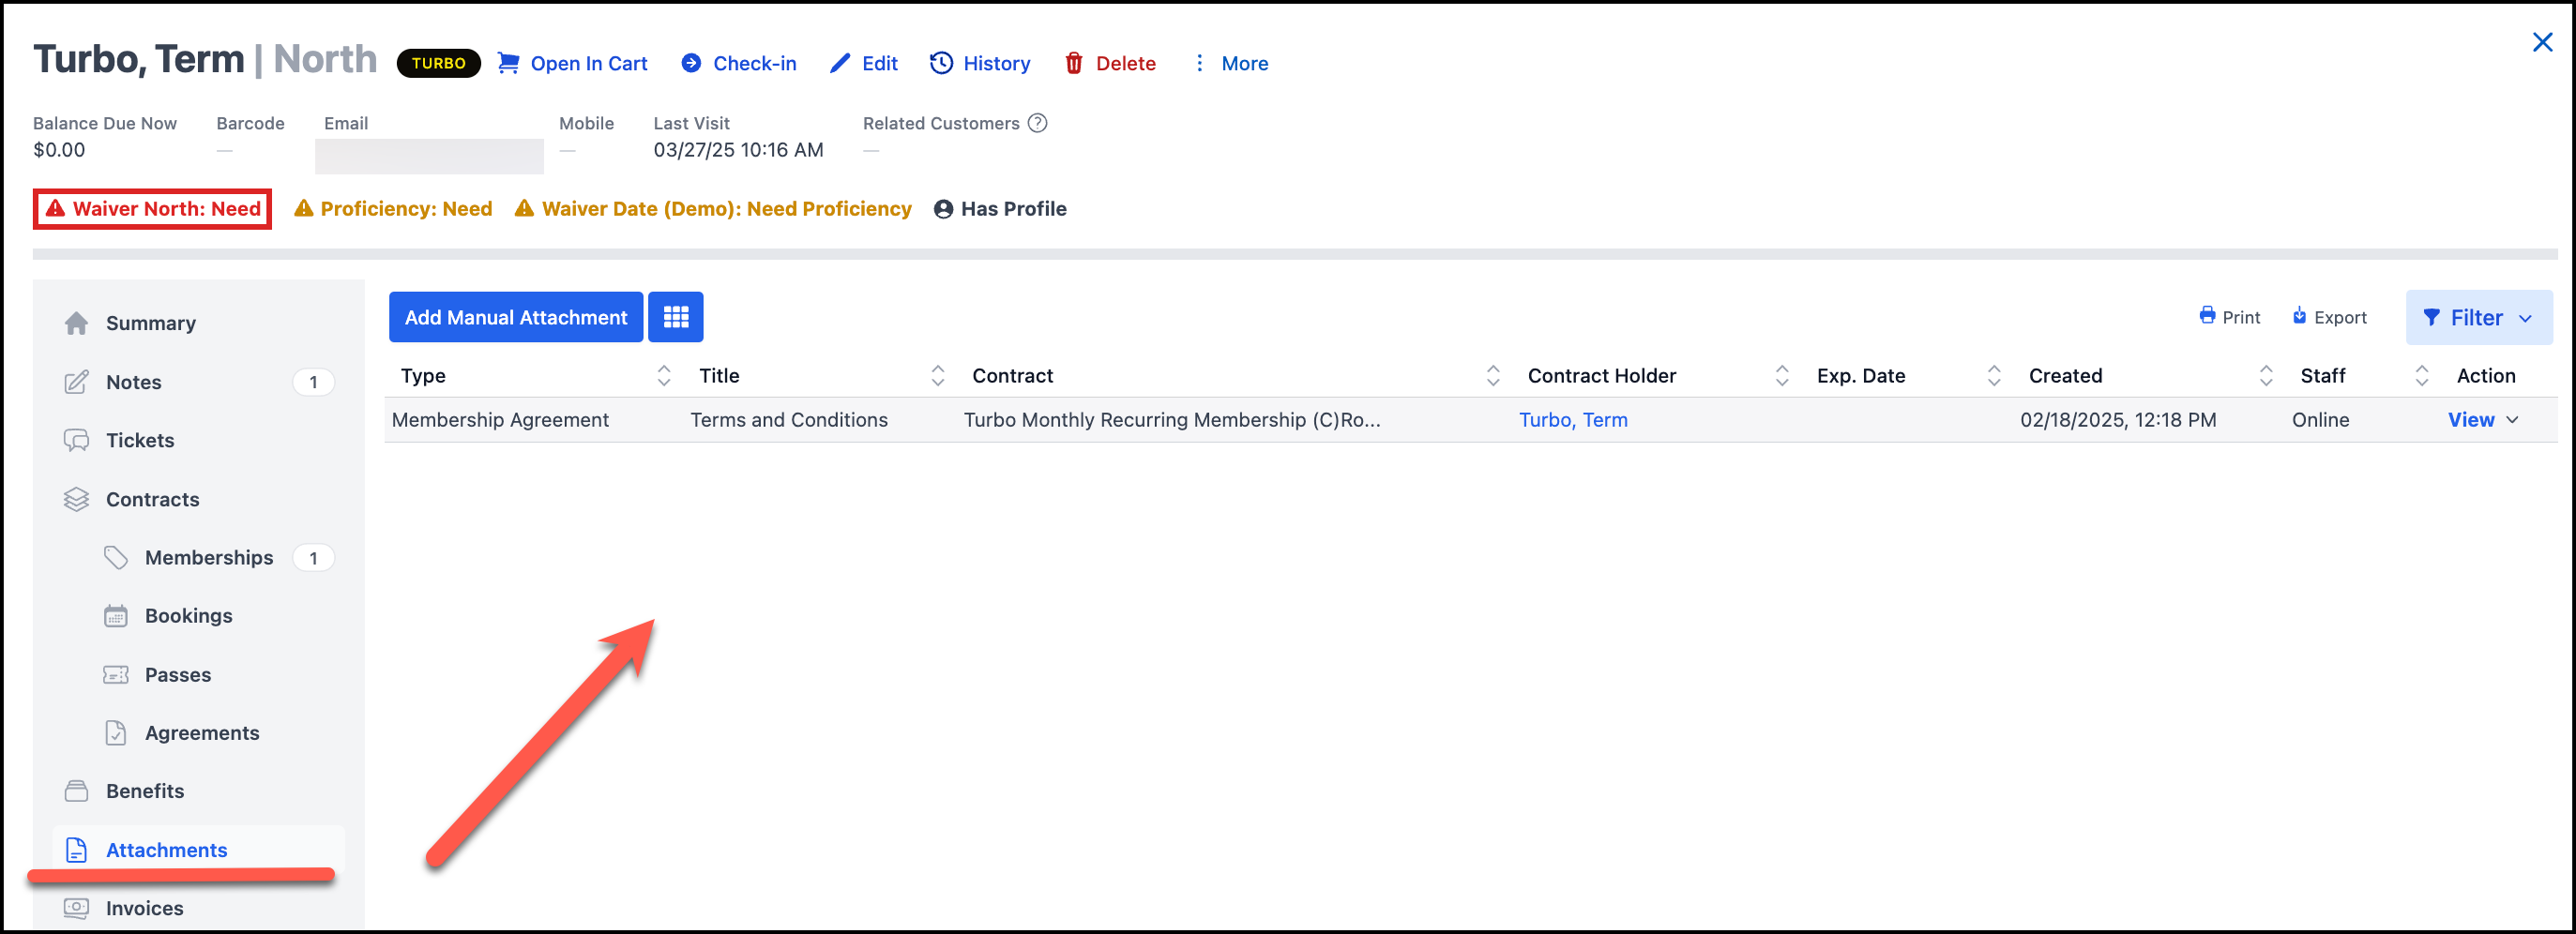This screenshot has width=2576, height=934.
Task: Click the grid view icon button
Action: (676, 317)
